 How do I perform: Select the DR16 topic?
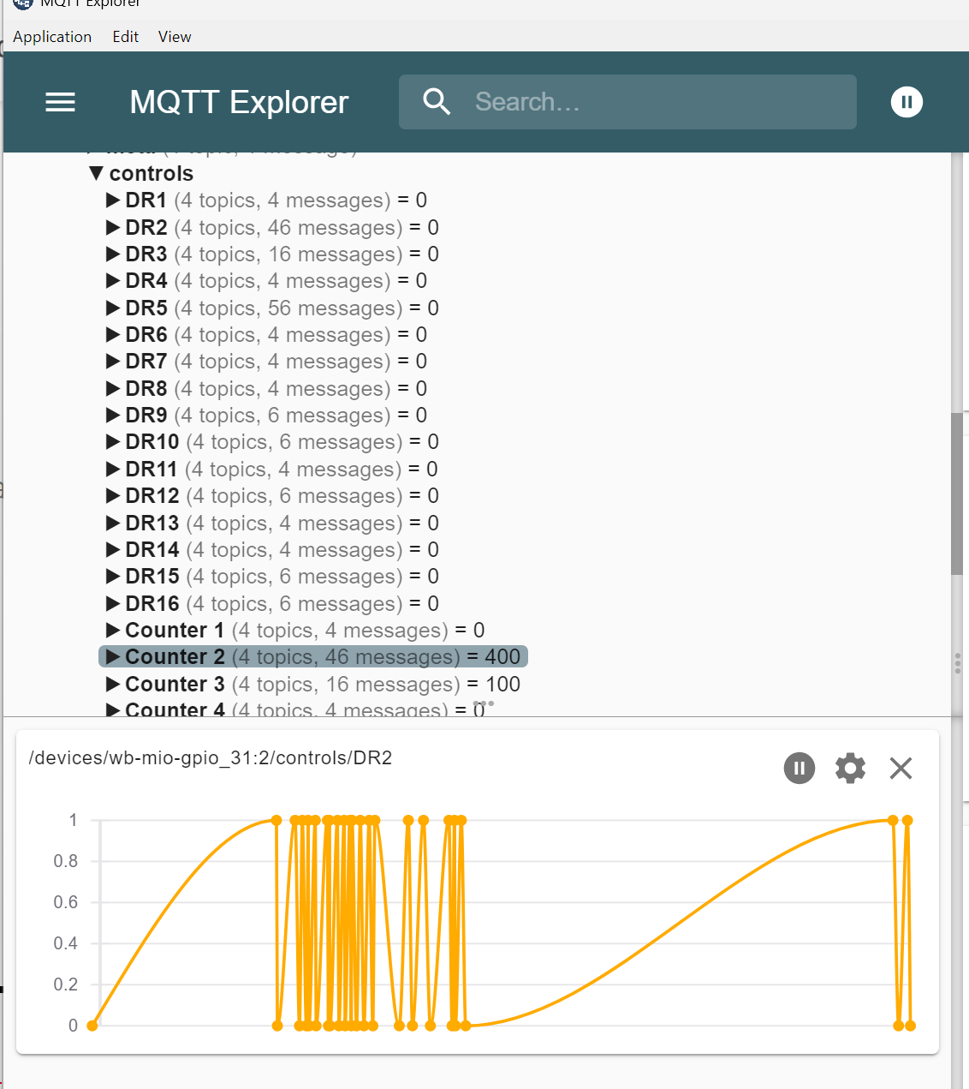(x=152, y=604)
